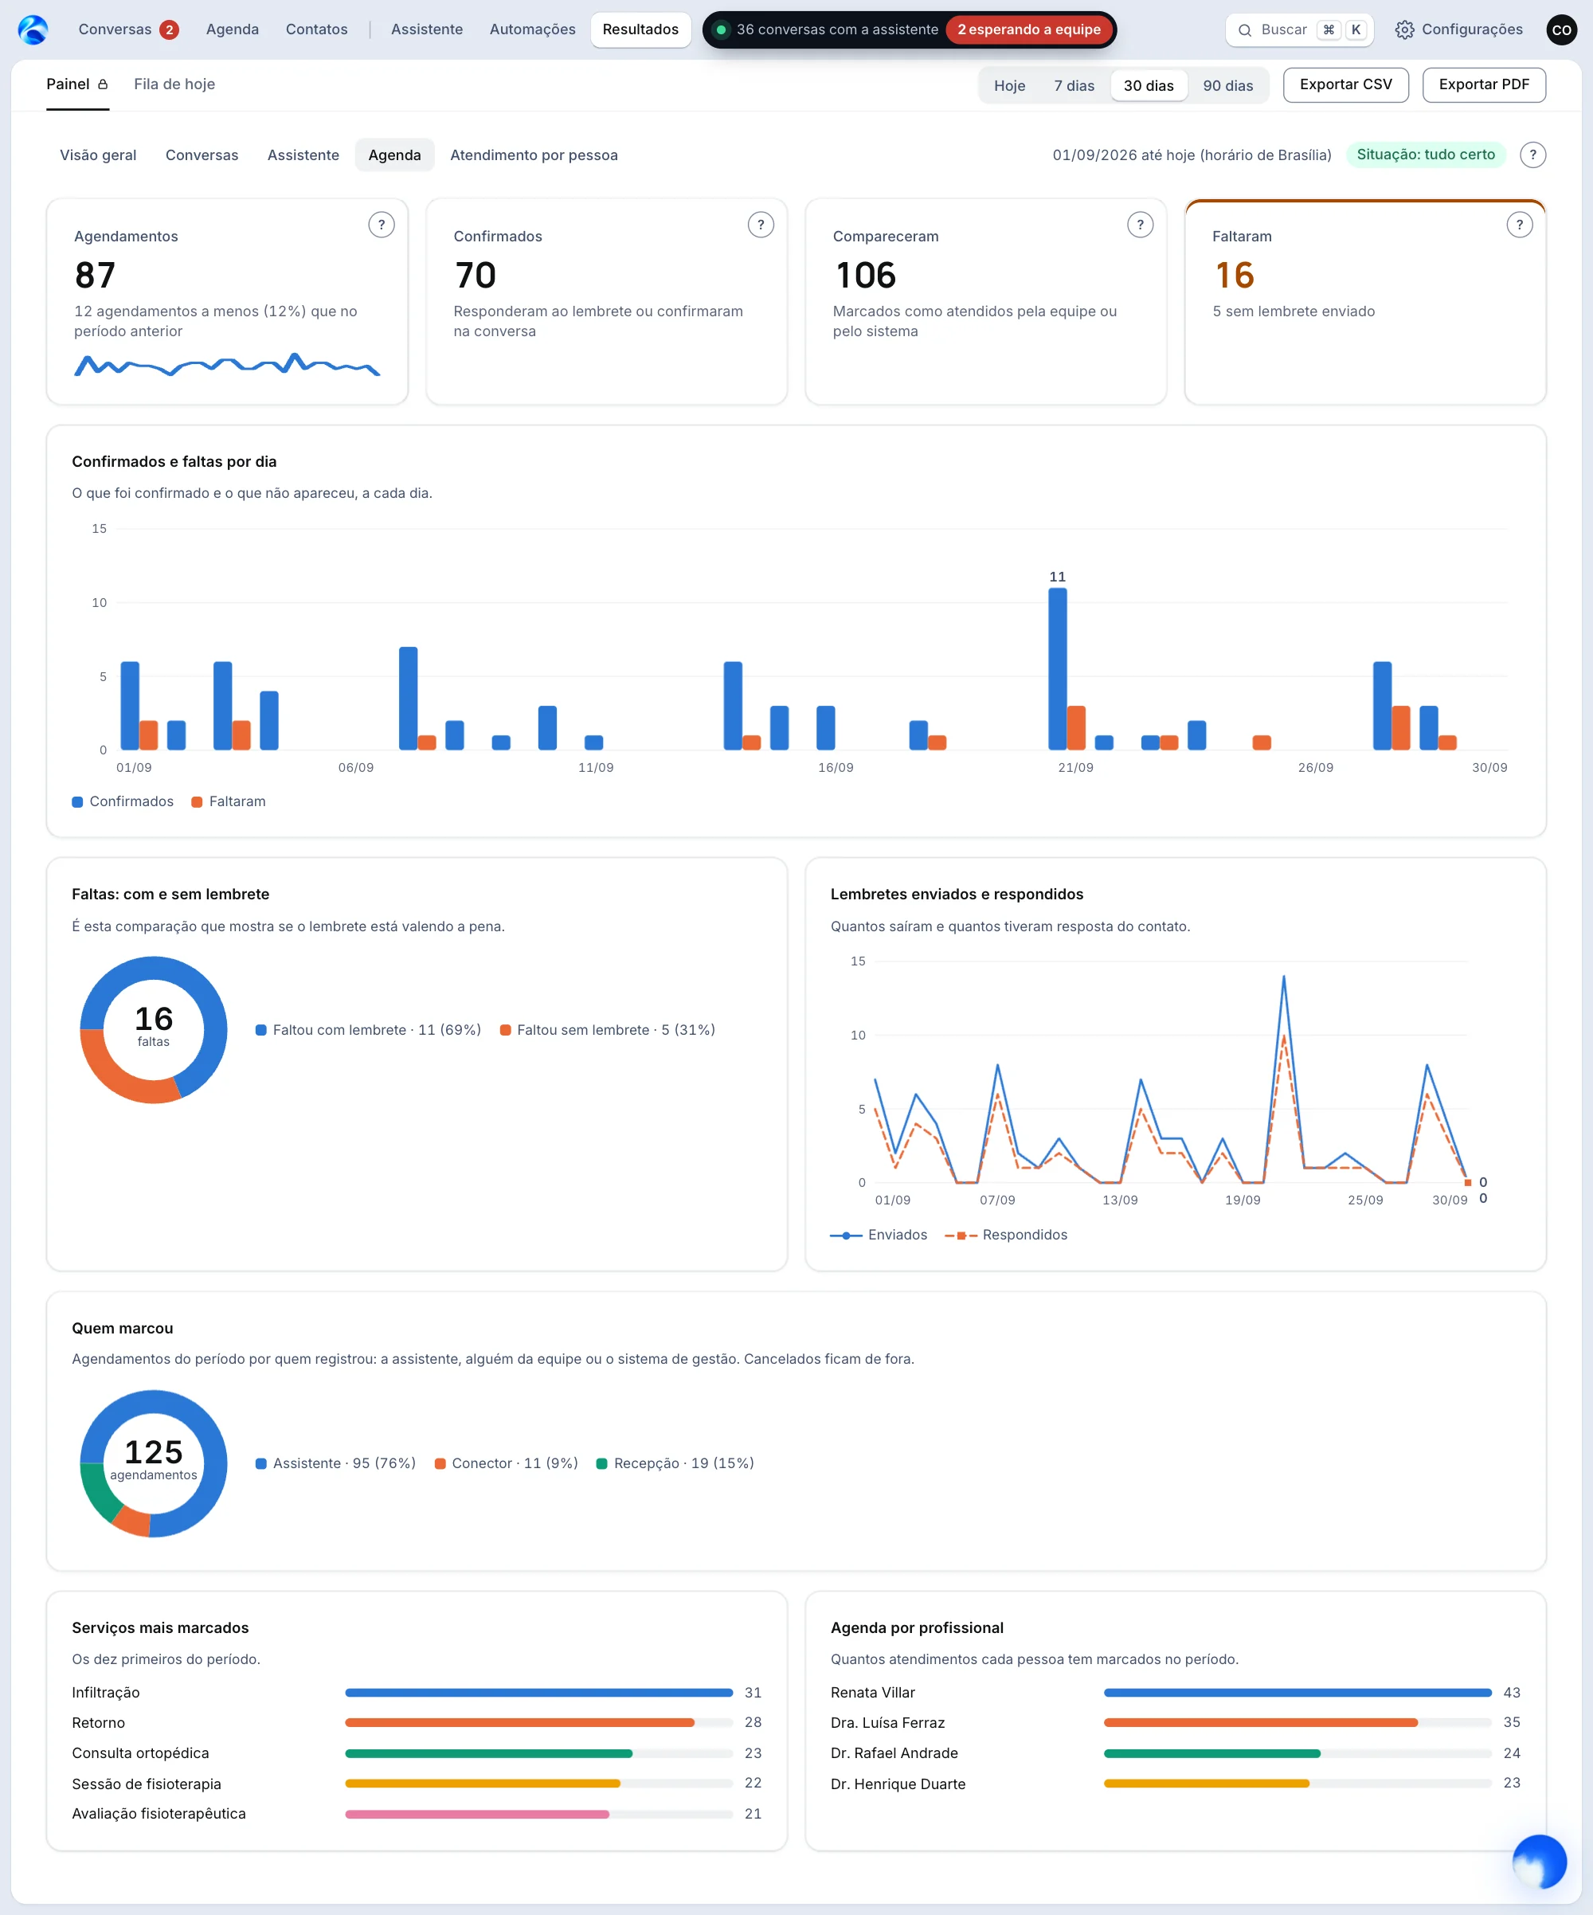This screenshot has width=1593, height=1915.
Task: Toggle Conector slice in Quem marcou legend
Action: click(x=506, y=1463)
